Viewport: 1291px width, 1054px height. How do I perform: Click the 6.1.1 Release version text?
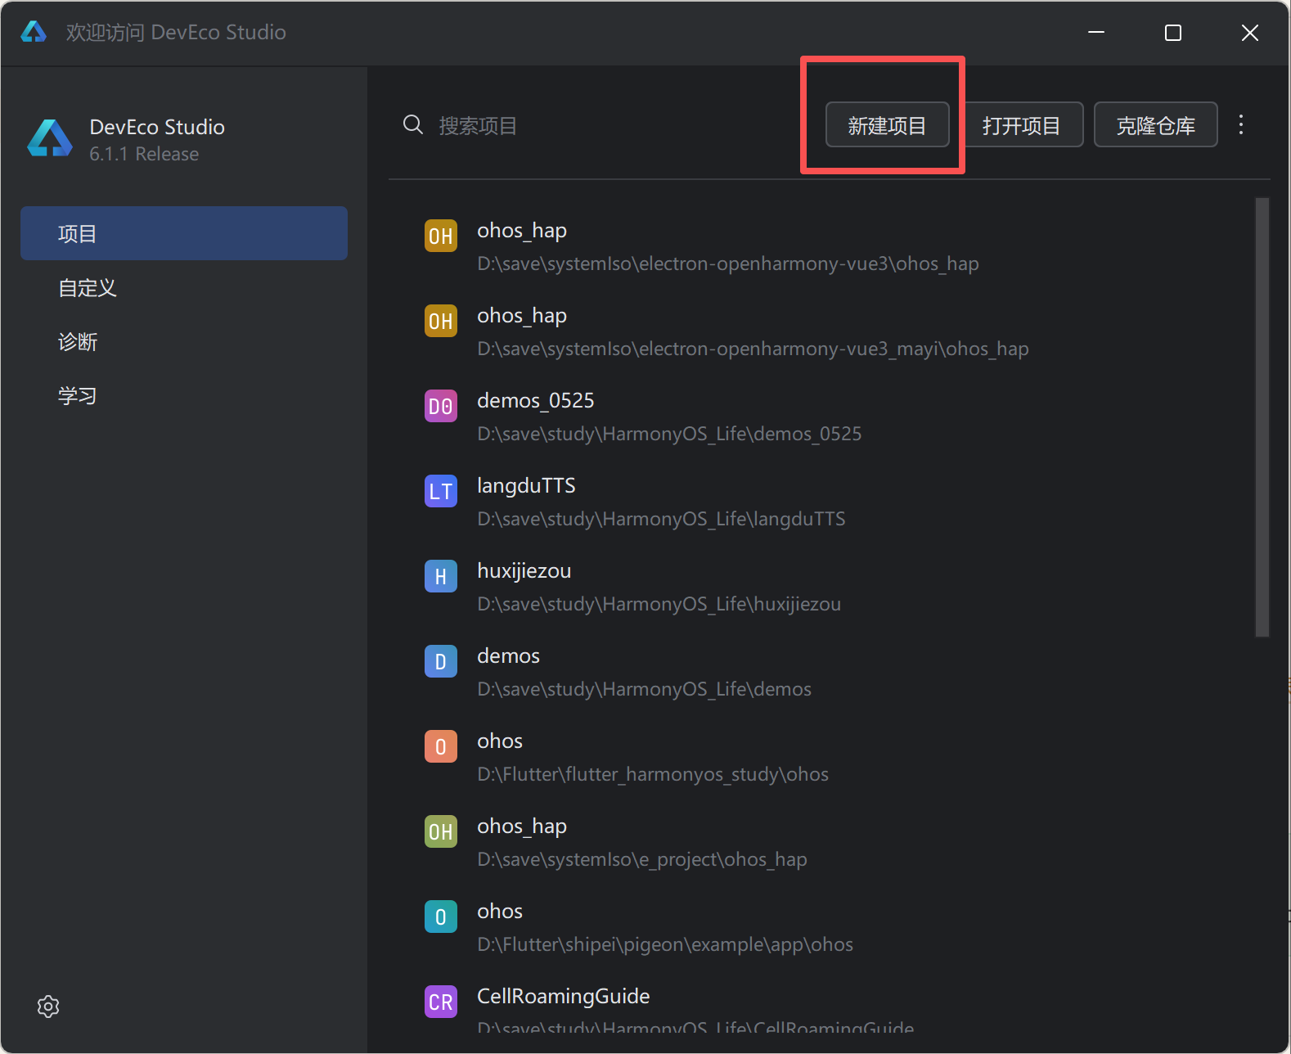(144, 154)
